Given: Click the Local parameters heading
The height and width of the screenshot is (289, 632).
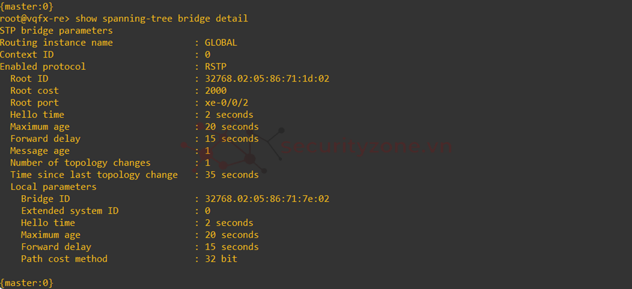Looking at the screenshot, I should coord(54,187).
